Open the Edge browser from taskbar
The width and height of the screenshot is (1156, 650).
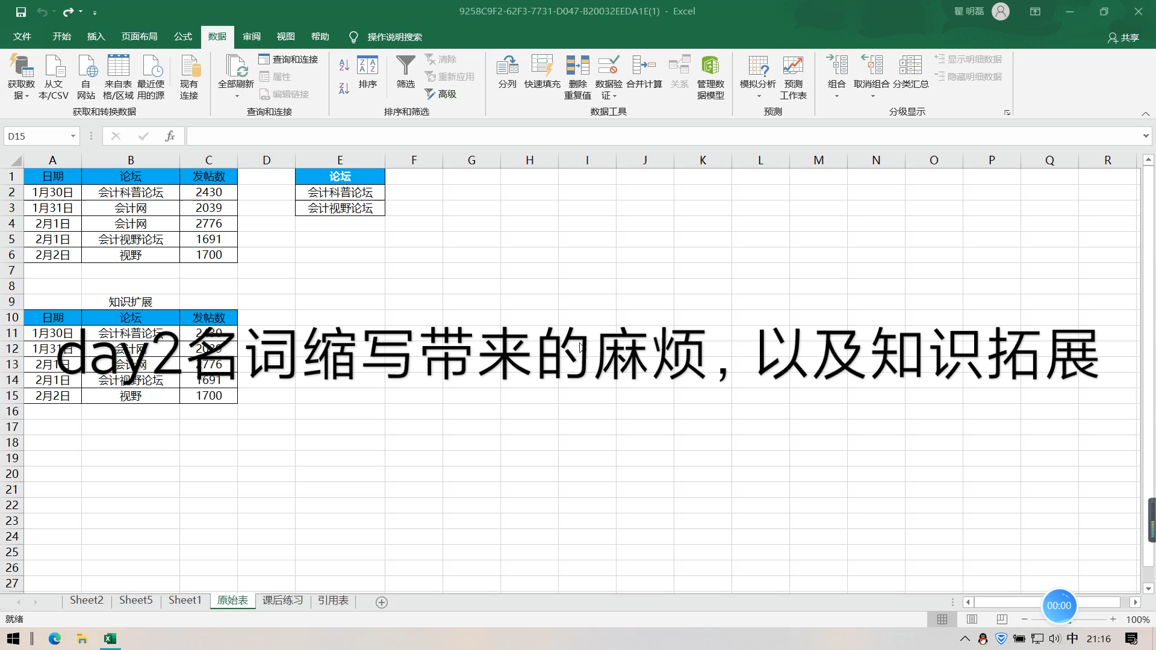pos(55,639)
